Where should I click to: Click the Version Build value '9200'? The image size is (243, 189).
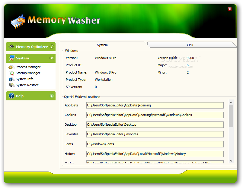pyautogui.click(x=190, y=58)
